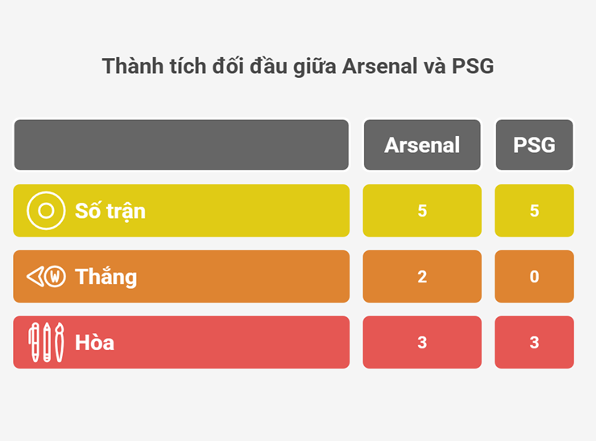The width and height of the screenshot is (596, 441).
Task: Select PSG's Số trận value 5
Action: 534,211
